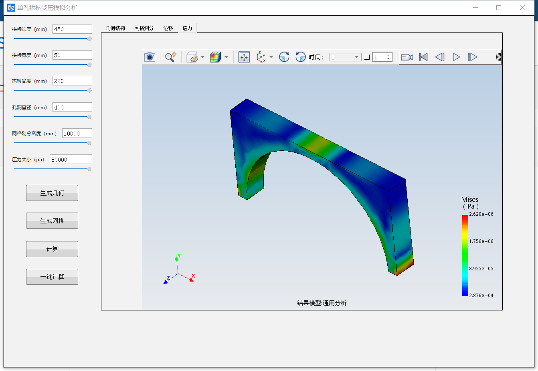538x371 pixels.
Task: Click the small step marker icon before frame spinbox
Action: pyautogui.click(x=367, y=57)
